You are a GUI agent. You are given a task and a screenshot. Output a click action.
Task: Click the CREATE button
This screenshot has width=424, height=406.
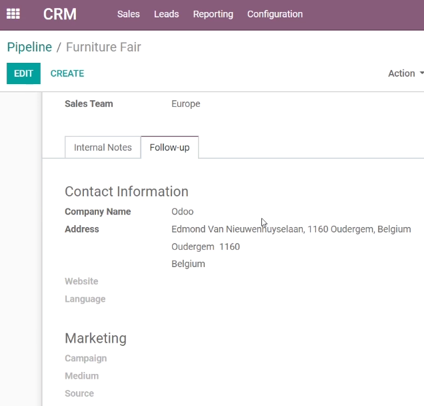pos(67,73)
